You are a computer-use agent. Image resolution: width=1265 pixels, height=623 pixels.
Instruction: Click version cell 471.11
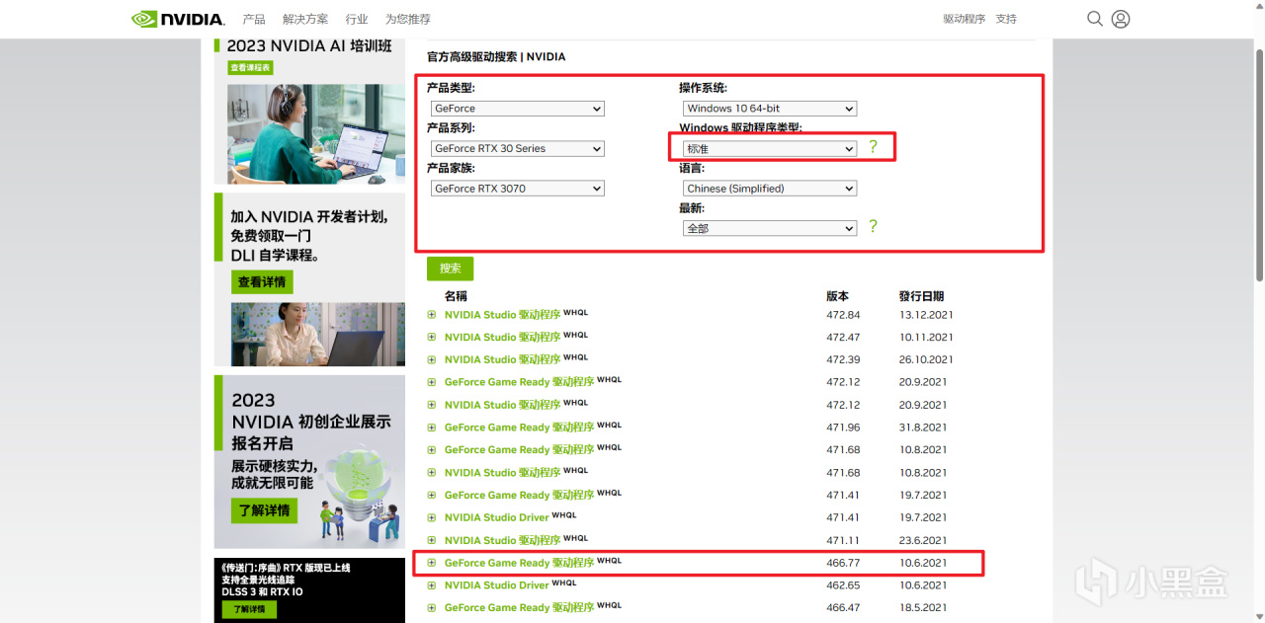point(842,540)
